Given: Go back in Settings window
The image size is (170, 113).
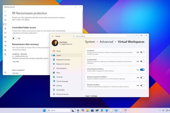Looking at the screenshot, I should pos(53,36).
